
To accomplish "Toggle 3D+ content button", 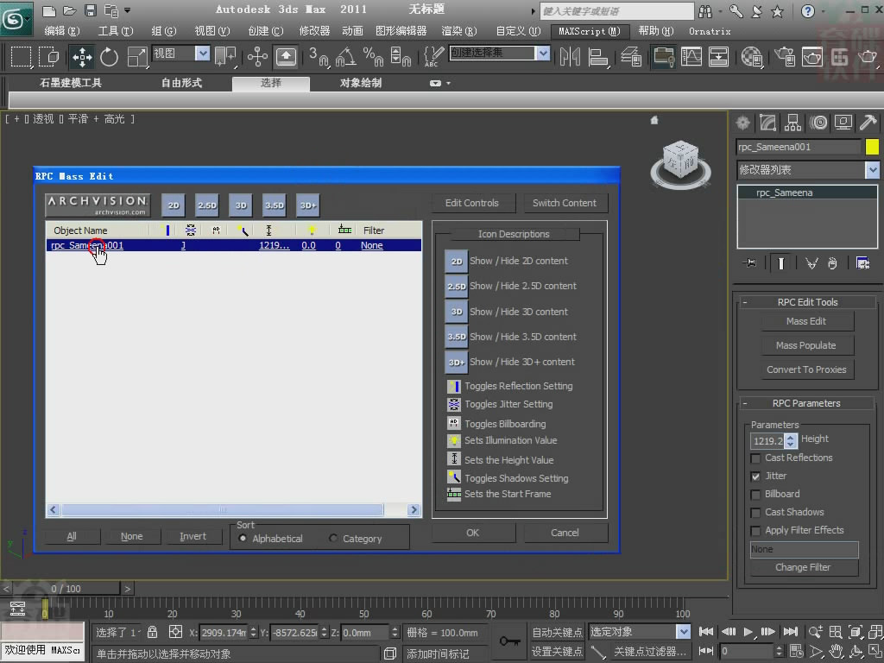I will click(308, 205).
